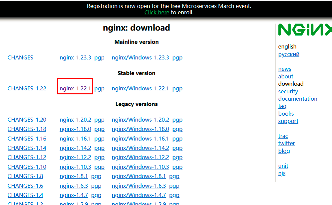This screenshot has width=332, height=205.
Task: Download nginx/Windows-1.10.3
Action: point(141,167)
